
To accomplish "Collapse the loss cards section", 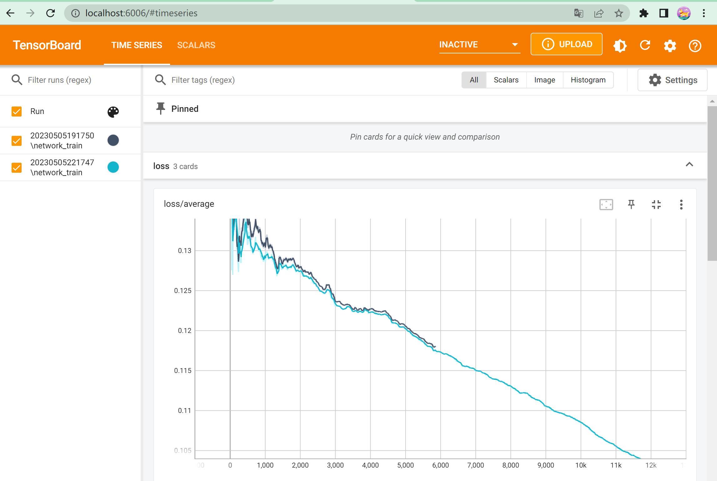I will pyautogui.click(x=689, y=165).
